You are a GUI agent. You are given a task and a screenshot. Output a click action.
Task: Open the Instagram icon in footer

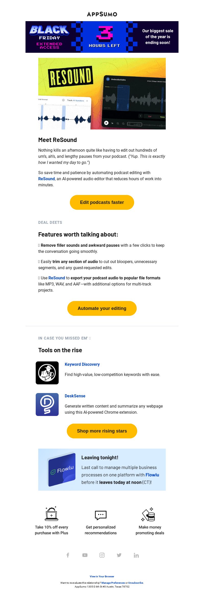tap(102, 555)
